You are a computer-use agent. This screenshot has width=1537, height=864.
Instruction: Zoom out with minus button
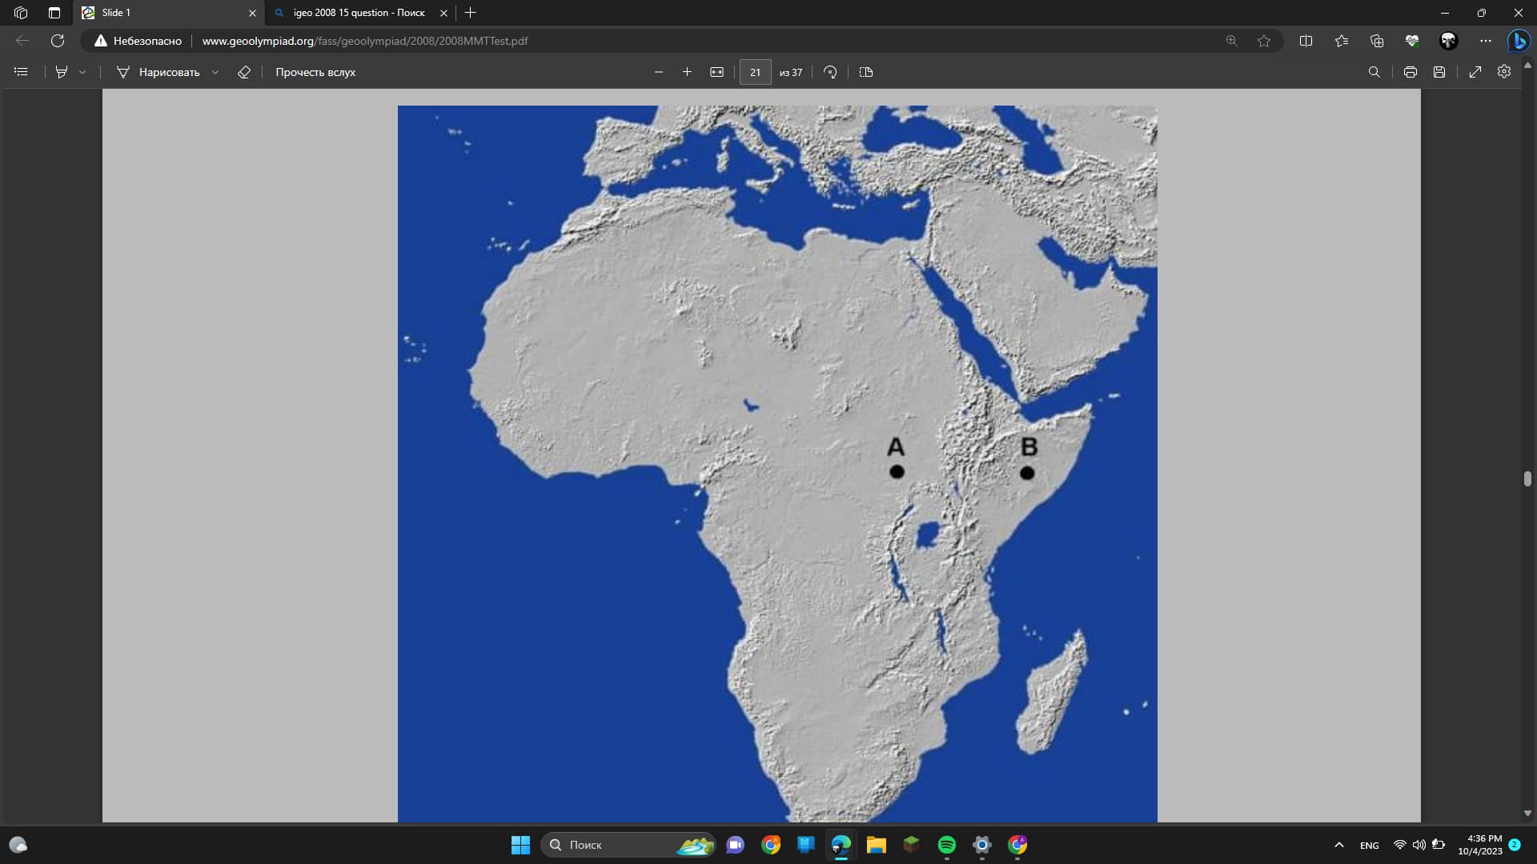tap(659, 72)
